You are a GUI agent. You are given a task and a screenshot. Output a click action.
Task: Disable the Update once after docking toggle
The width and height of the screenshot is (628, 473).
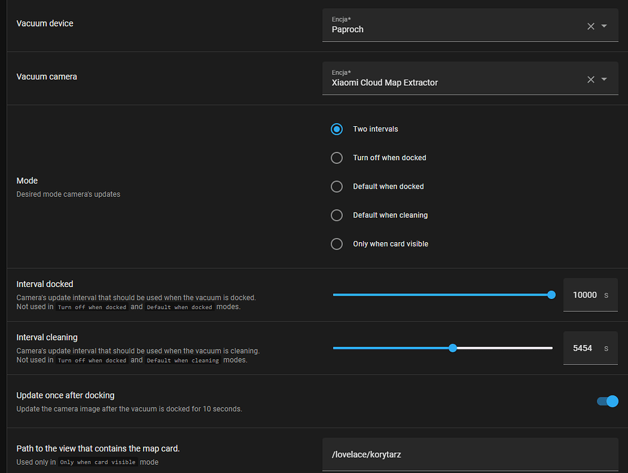pyautogui.click(x=607, y=401)
